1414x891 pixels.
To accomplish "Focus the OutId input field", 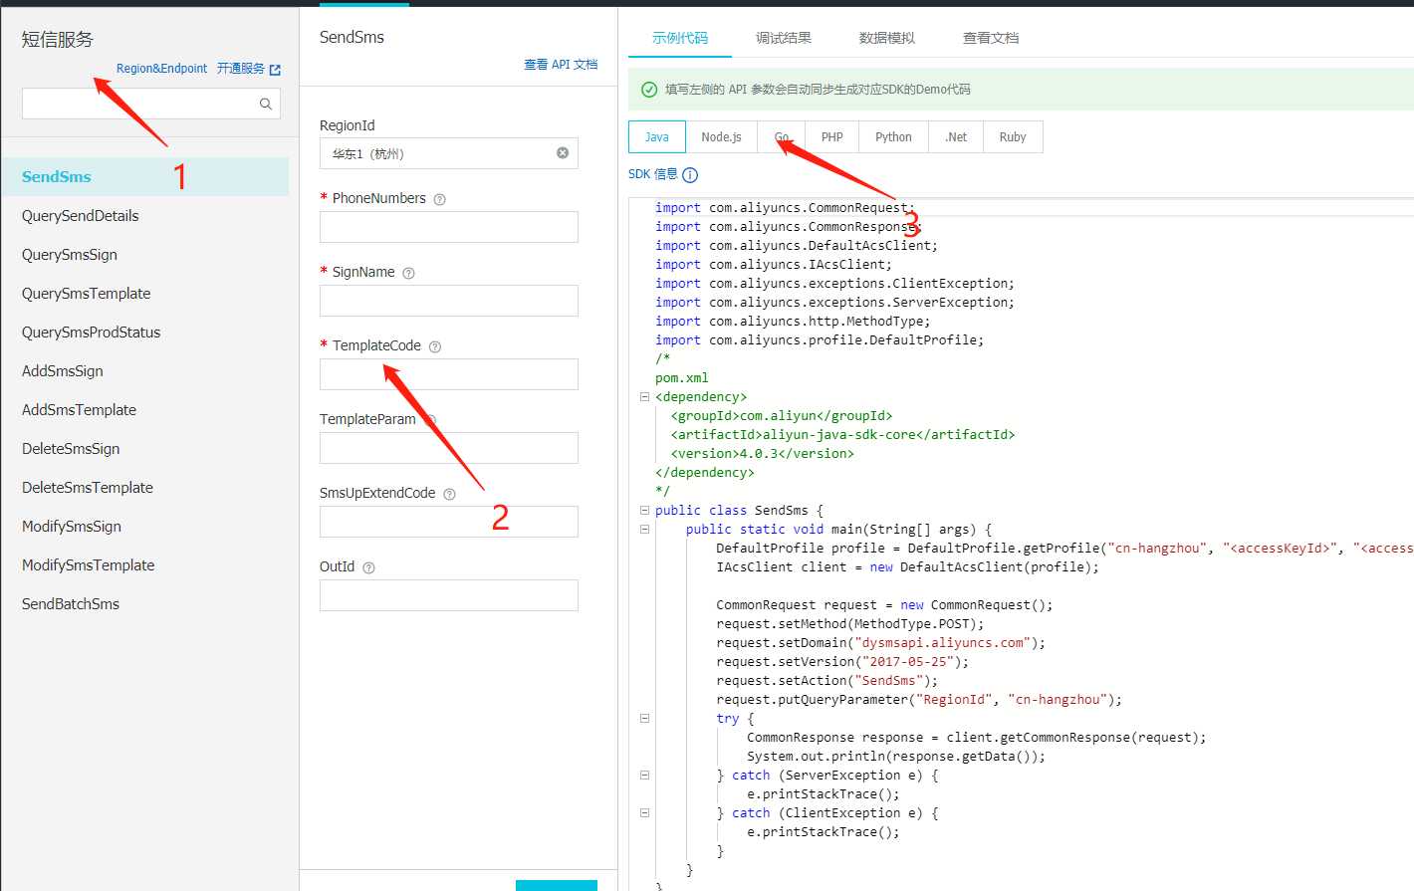I will [x=449, y=595].
